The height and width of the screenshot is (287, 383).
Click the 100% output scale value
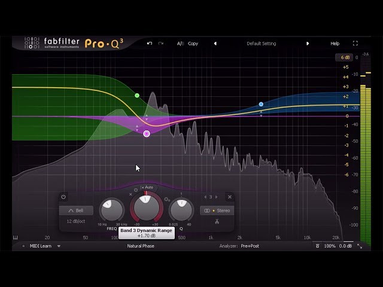coord(330,246)
